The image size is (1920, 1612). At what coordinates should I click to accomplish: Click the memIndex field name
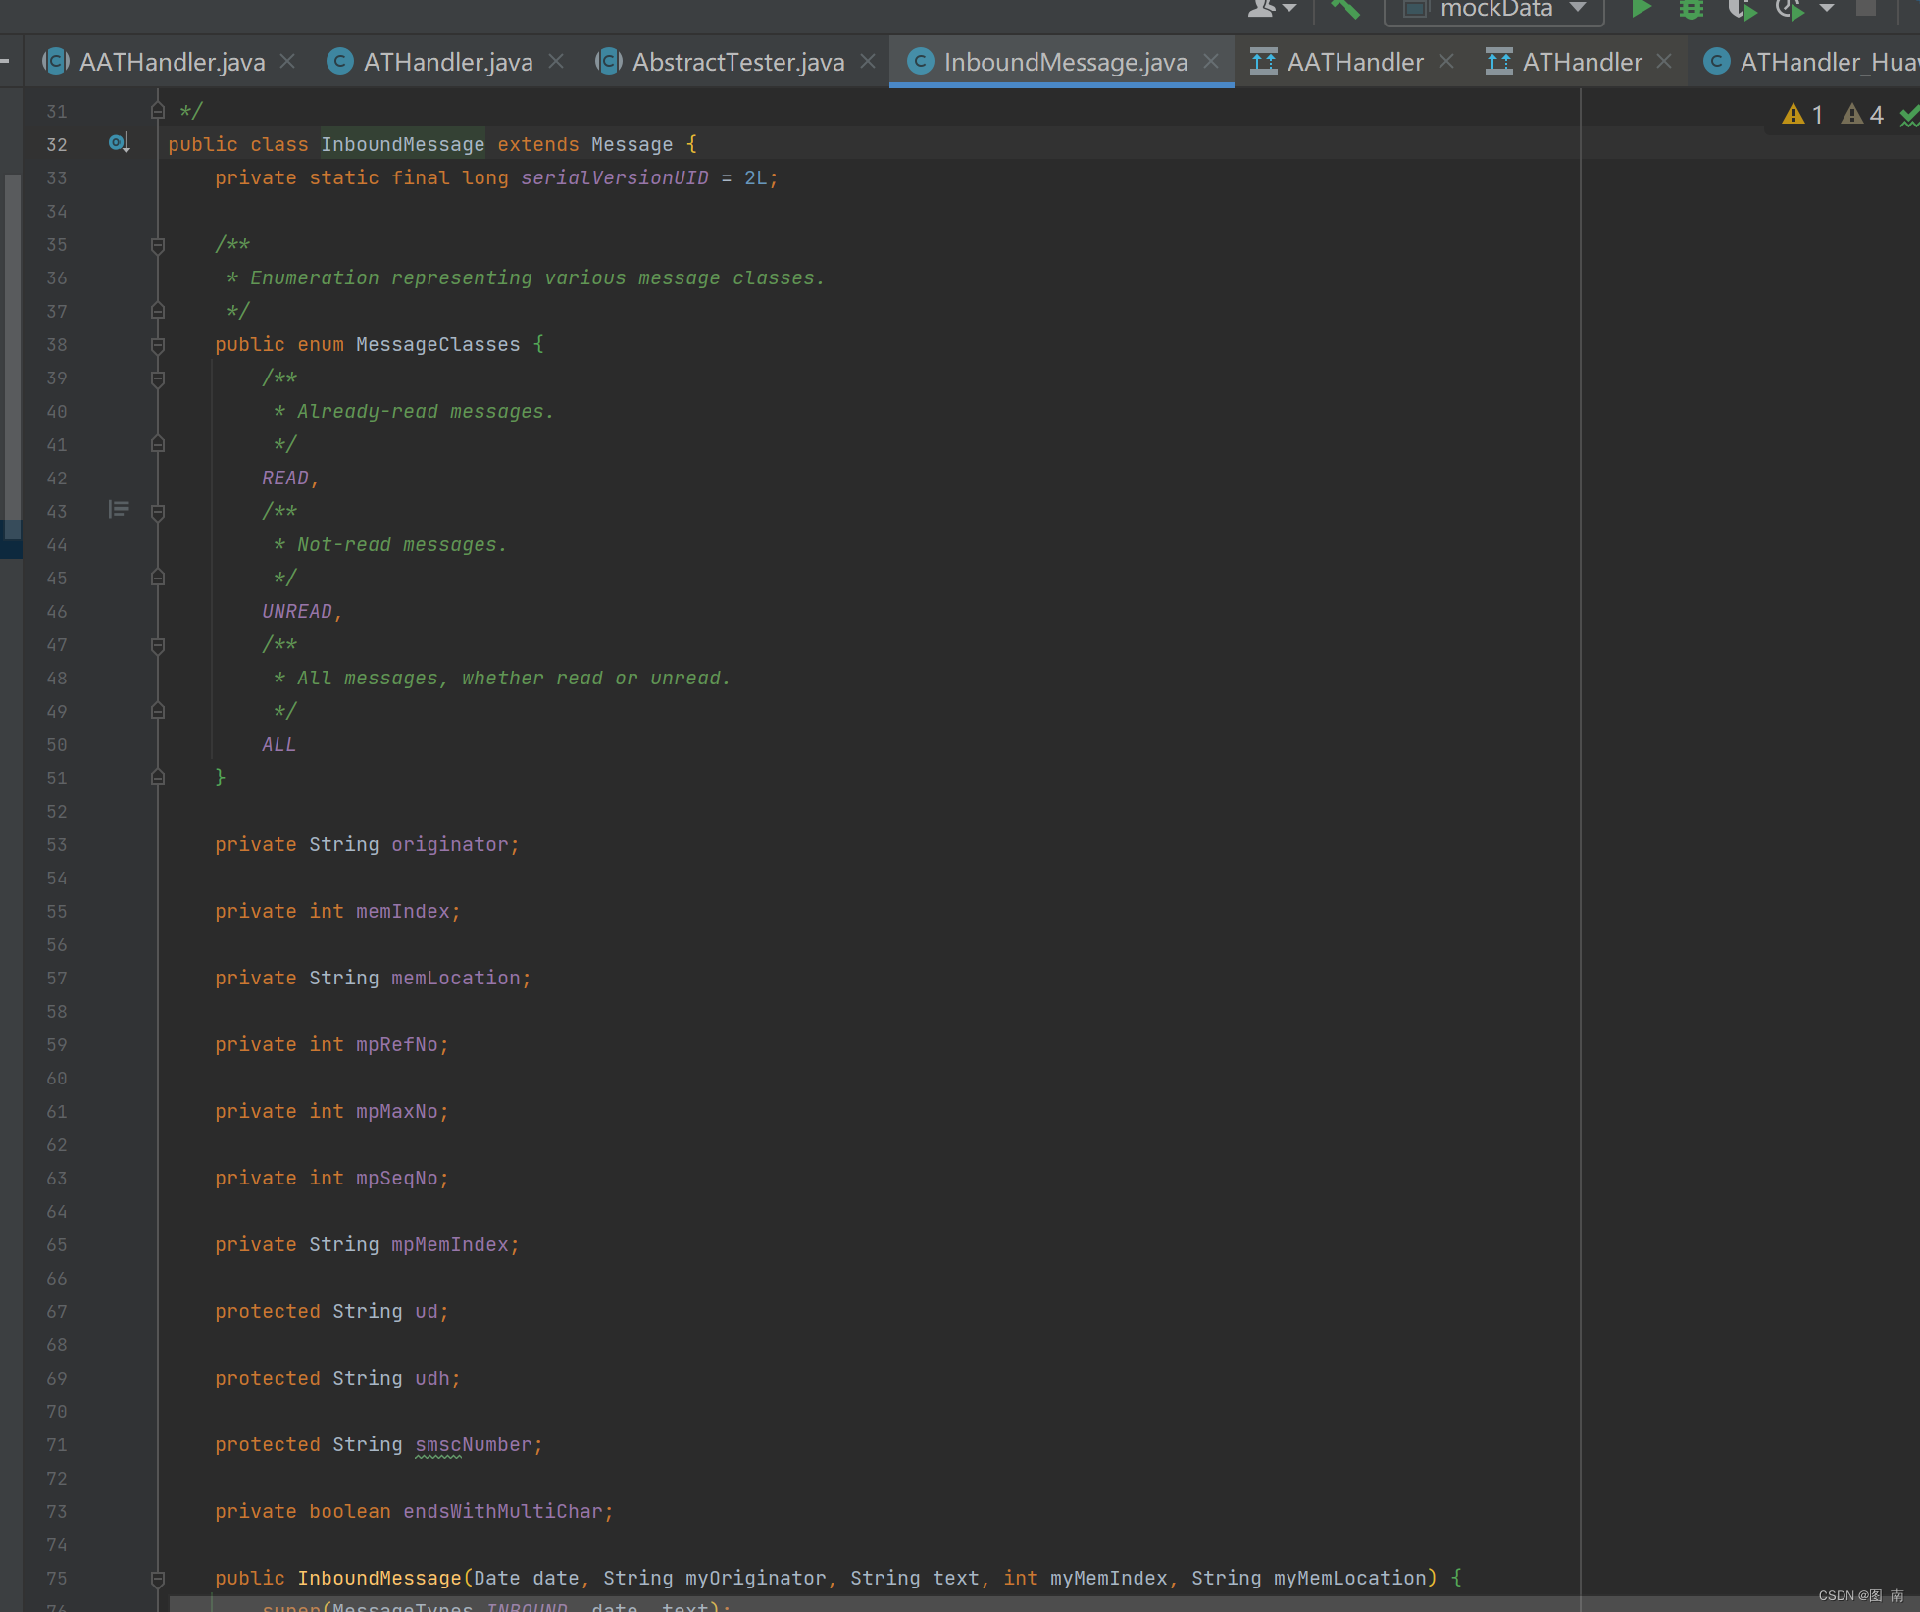point(403,911)
